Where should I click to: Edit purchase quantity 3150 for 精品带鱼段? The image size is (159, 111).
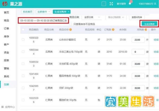pyautogui.click(x=138, y=76)
